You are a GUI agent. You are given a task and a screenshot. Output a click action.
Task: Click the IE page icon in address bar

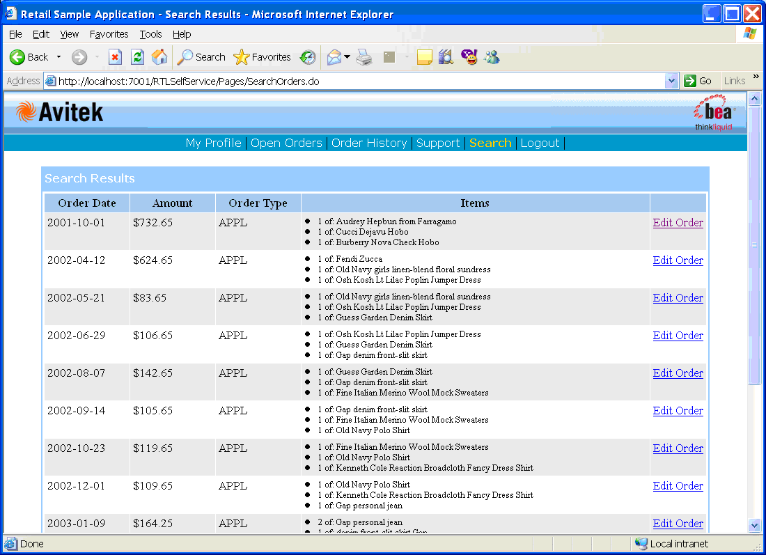[50, 81]
